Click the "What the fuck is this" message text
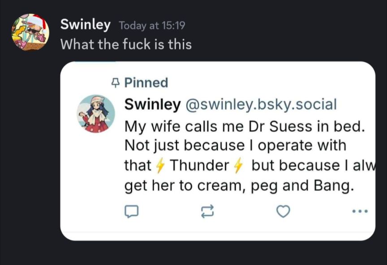This screenshot has width=387, height=265. [126, 44]
